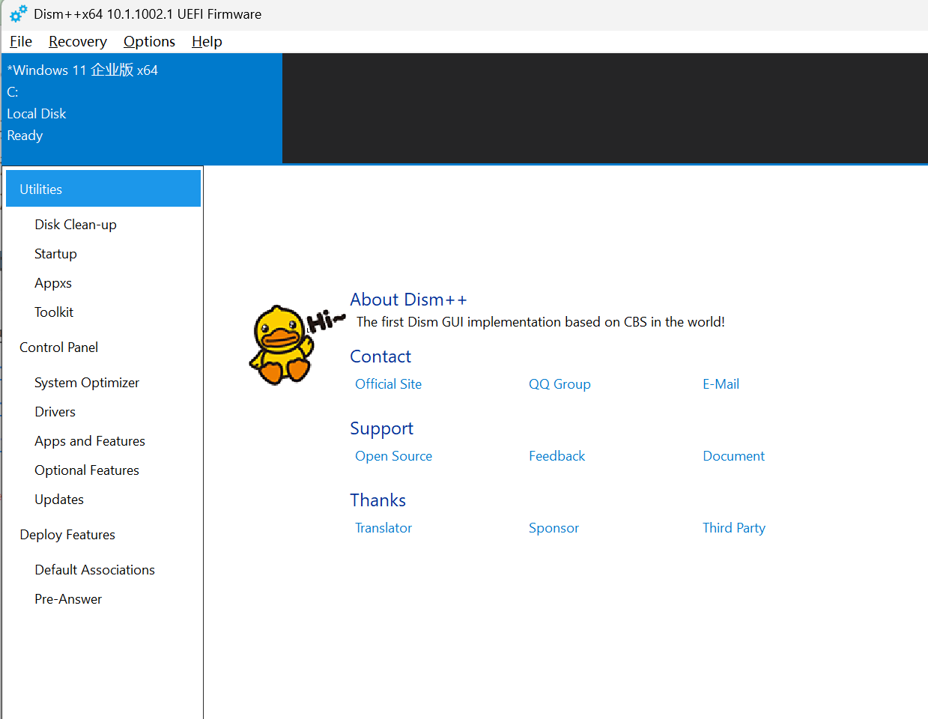Click the Dism++ gear logo in the title bar
Screen dimensions: 928x719
17,13
